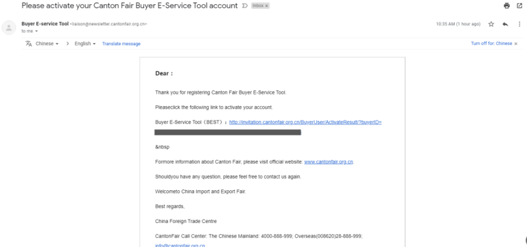Click the 'Thank you for registering' sentence

click(221, 92)
